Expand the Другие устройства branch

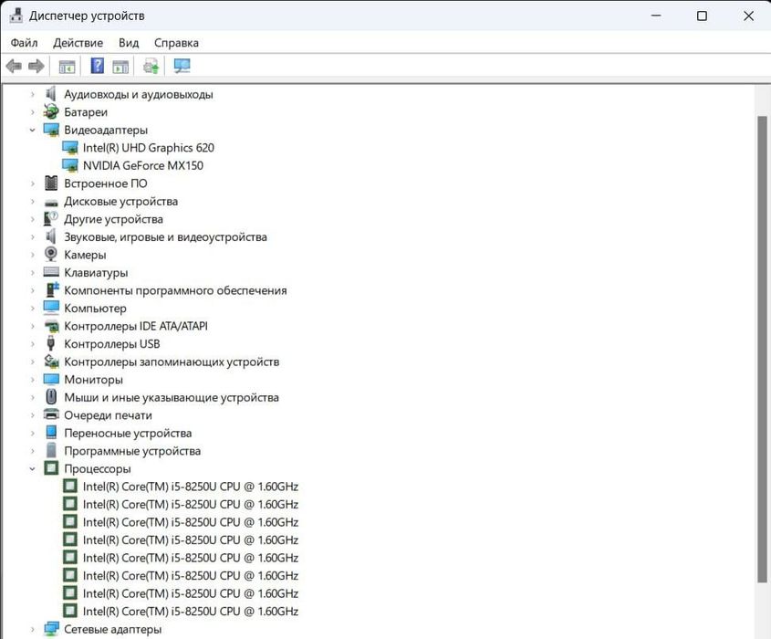coord(33,219)
